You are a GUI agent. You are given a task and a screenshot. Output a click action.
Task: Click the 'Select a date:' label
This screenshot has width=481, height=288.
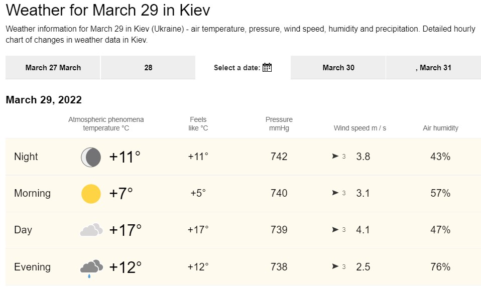237,68
